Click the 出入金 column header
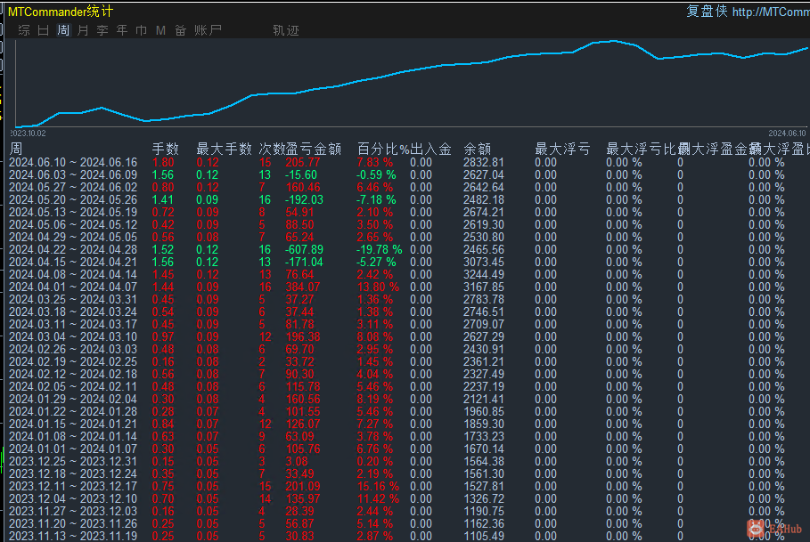This screenshot has width=810, height=542. click(x=430, y=149)
